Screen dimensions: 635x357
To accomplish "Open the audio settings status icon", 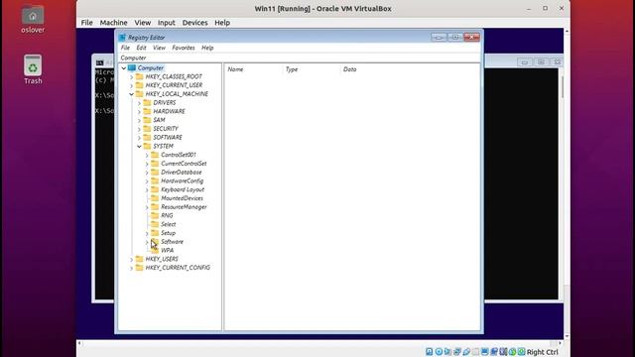I will point(447,352).
